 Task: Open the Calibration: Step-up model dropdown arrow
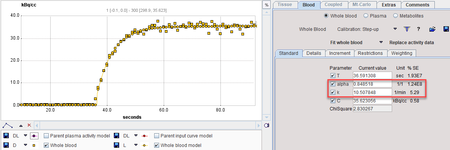point(395,29)
